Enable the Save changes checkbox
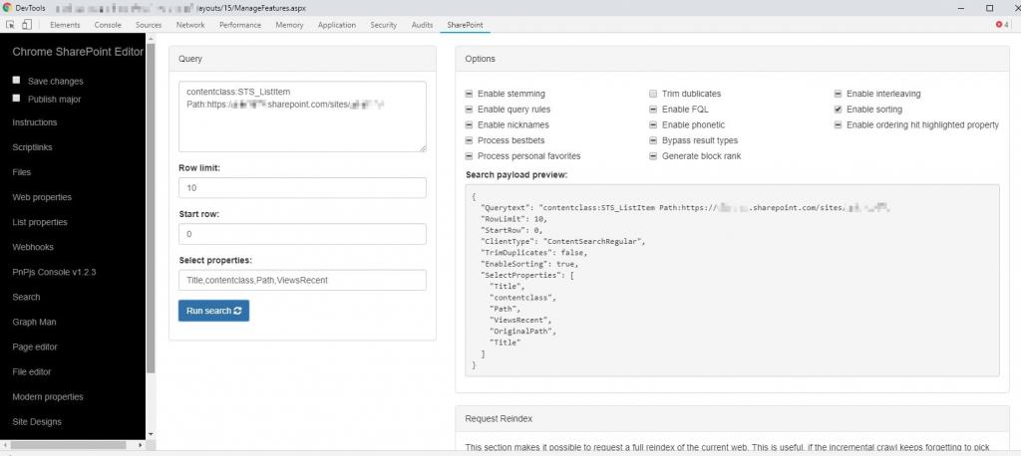1021x456 pixels. [x=16, y=81]
